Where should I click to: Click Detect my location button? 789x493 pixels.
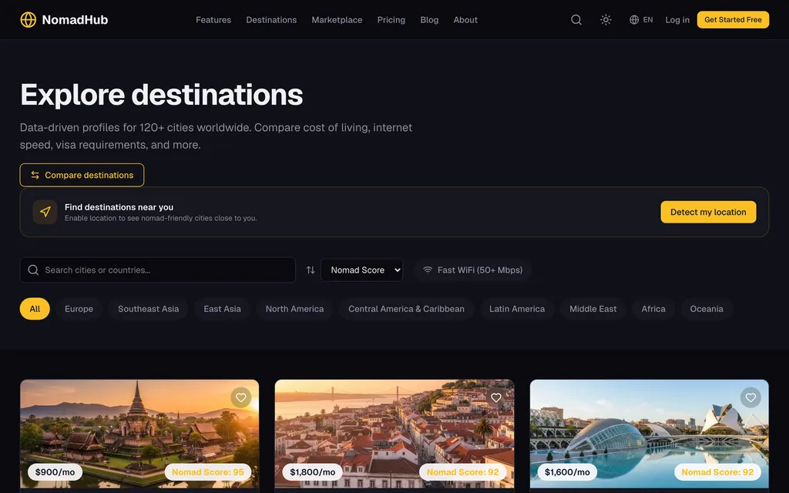708,212
